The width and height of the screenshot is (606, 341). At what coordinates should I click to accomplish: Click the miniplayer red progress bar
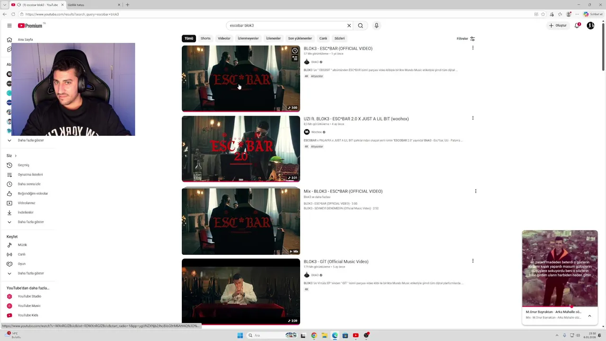click(560, 307)
